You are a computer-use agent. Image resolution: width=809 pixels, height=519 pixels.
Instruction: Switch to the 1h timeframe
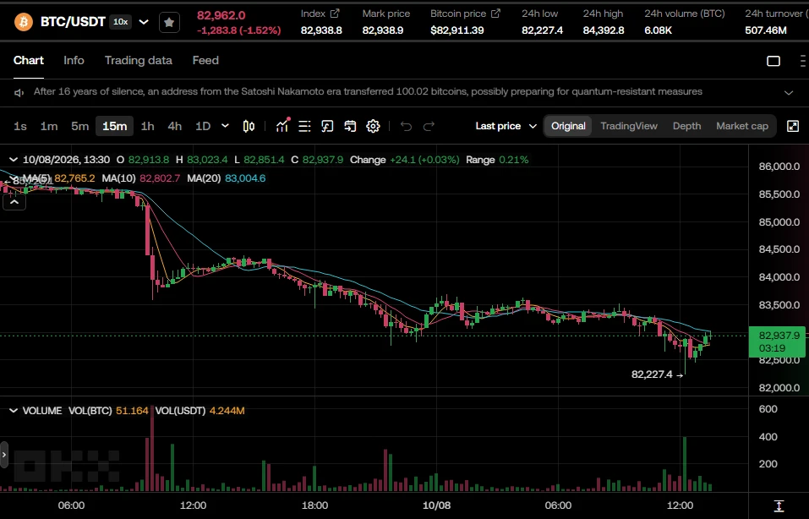pos(148,126)
